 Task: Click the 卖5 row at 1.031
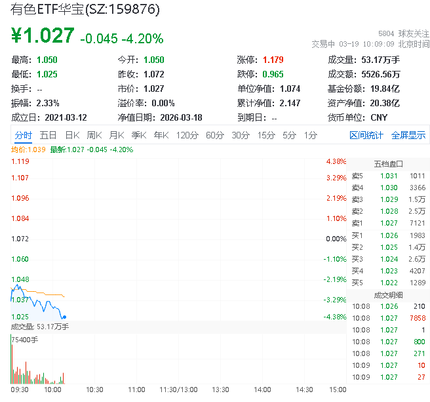click(388, 176)
